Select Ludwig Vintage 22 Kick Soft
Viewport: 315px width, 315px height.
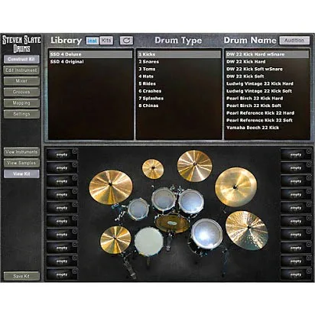pyautogui.click(x=267, y=91)
